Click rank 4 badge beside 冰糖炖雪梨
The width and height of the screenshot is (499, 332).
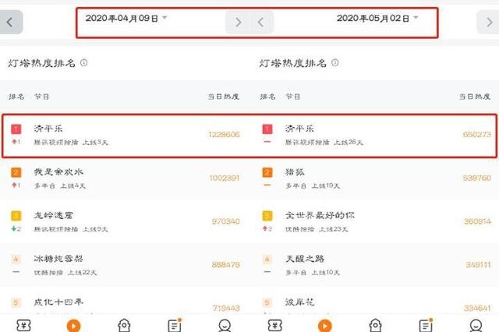[x=16, y=260]
